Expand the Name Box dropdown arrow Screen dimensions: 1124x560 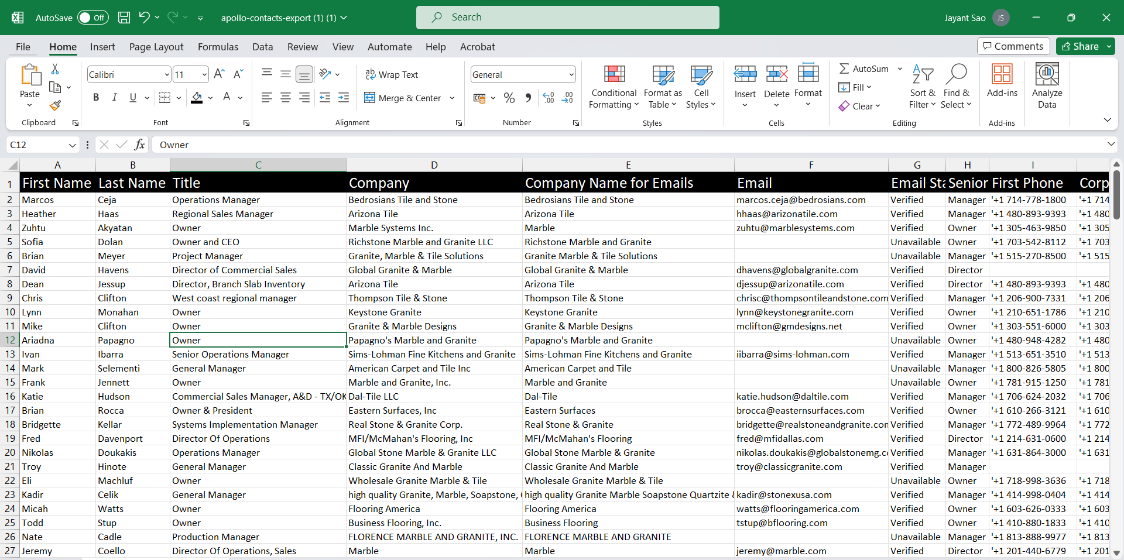(72, 145)
